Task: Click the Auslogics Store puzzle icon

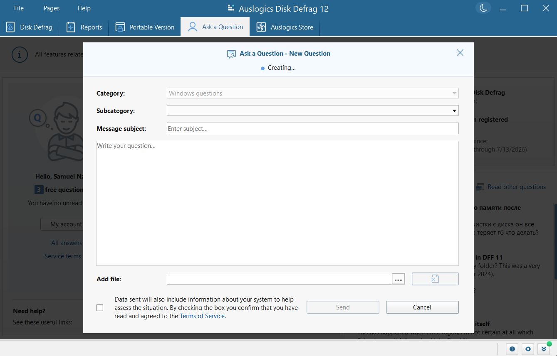Action: 261,27
